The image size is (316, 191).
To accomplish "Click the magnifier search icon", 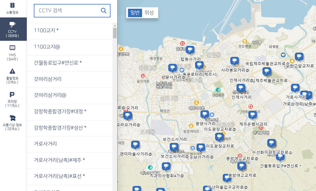I will click(103, 10).
